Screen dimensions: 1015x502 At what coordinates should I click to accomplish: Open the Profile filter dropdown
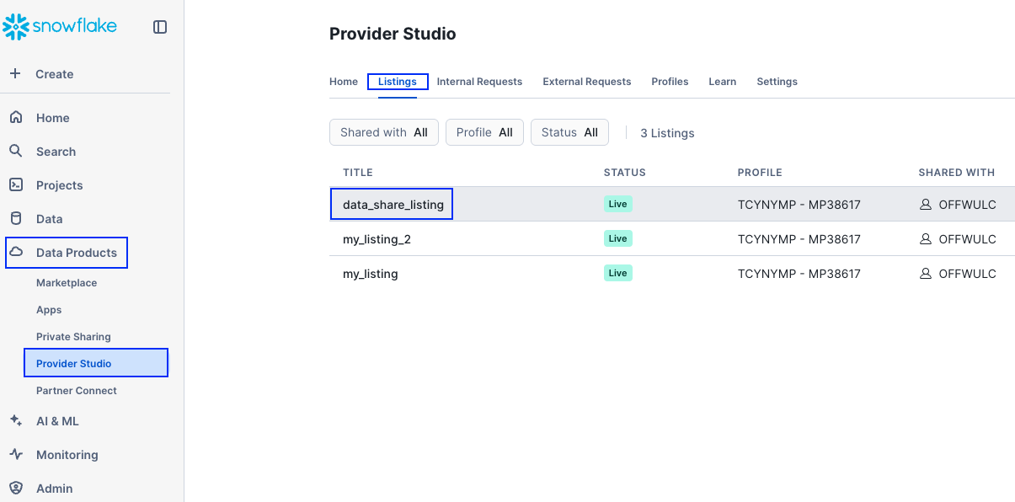coord(484,132)
